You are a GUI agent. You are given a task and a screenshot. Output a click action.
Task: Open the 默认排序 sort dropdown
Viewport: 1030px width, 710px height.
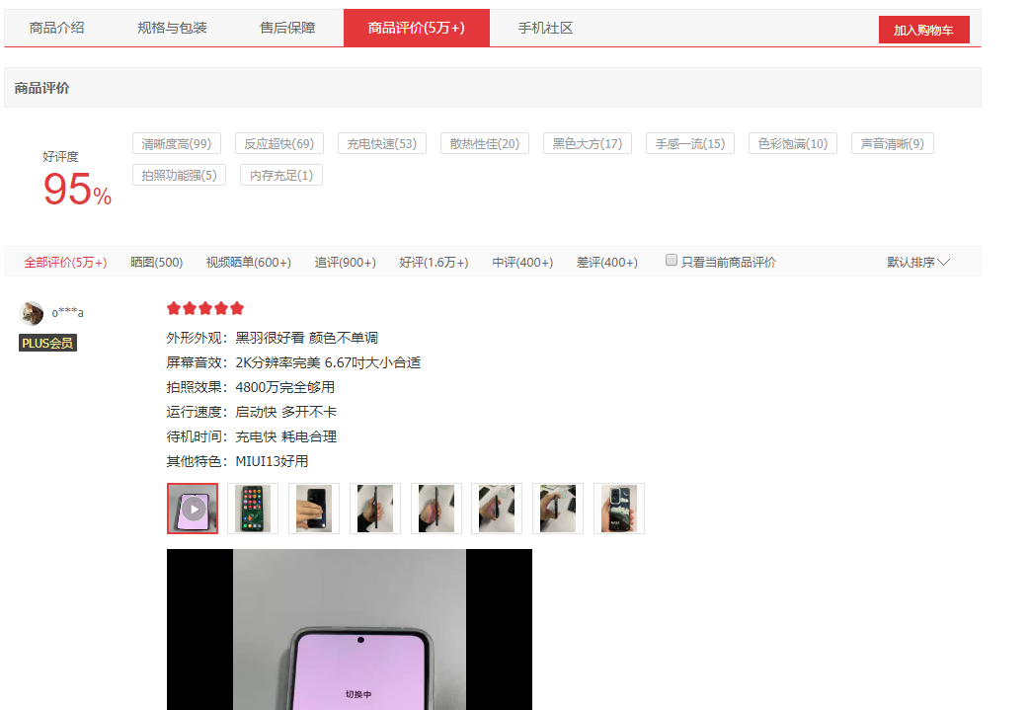pyautogui.click(x=917, y=262)
